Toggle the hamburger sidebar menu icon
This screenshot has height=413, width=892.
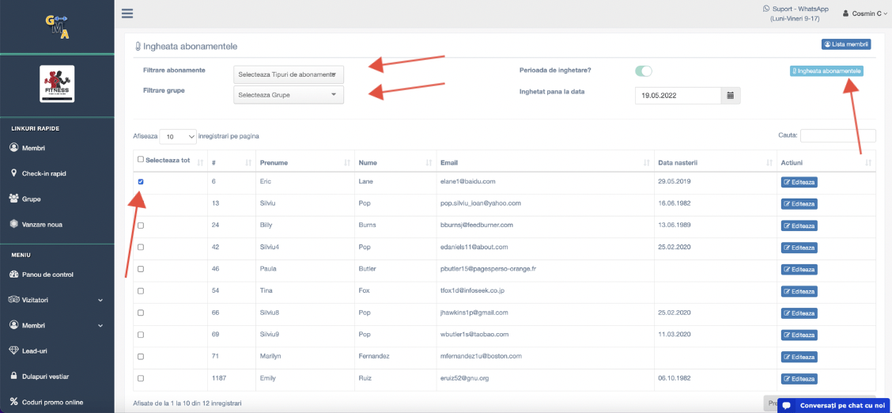tap(127, 13)
